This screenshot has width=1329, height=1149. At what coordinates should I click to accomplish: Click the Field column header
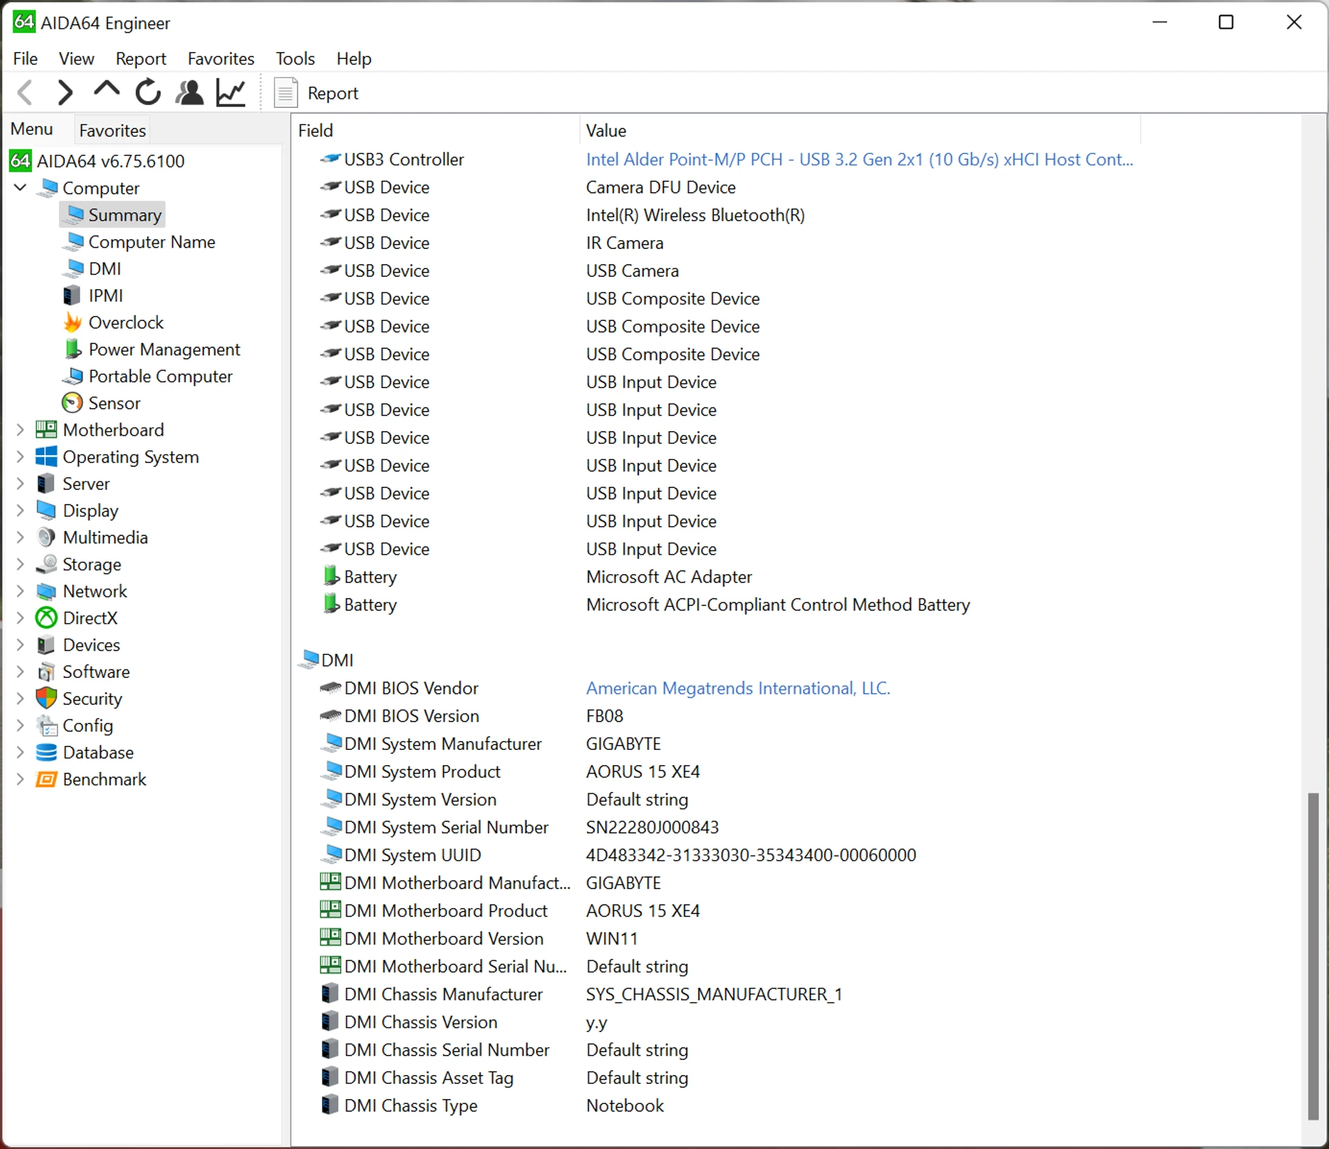point(435,130)
